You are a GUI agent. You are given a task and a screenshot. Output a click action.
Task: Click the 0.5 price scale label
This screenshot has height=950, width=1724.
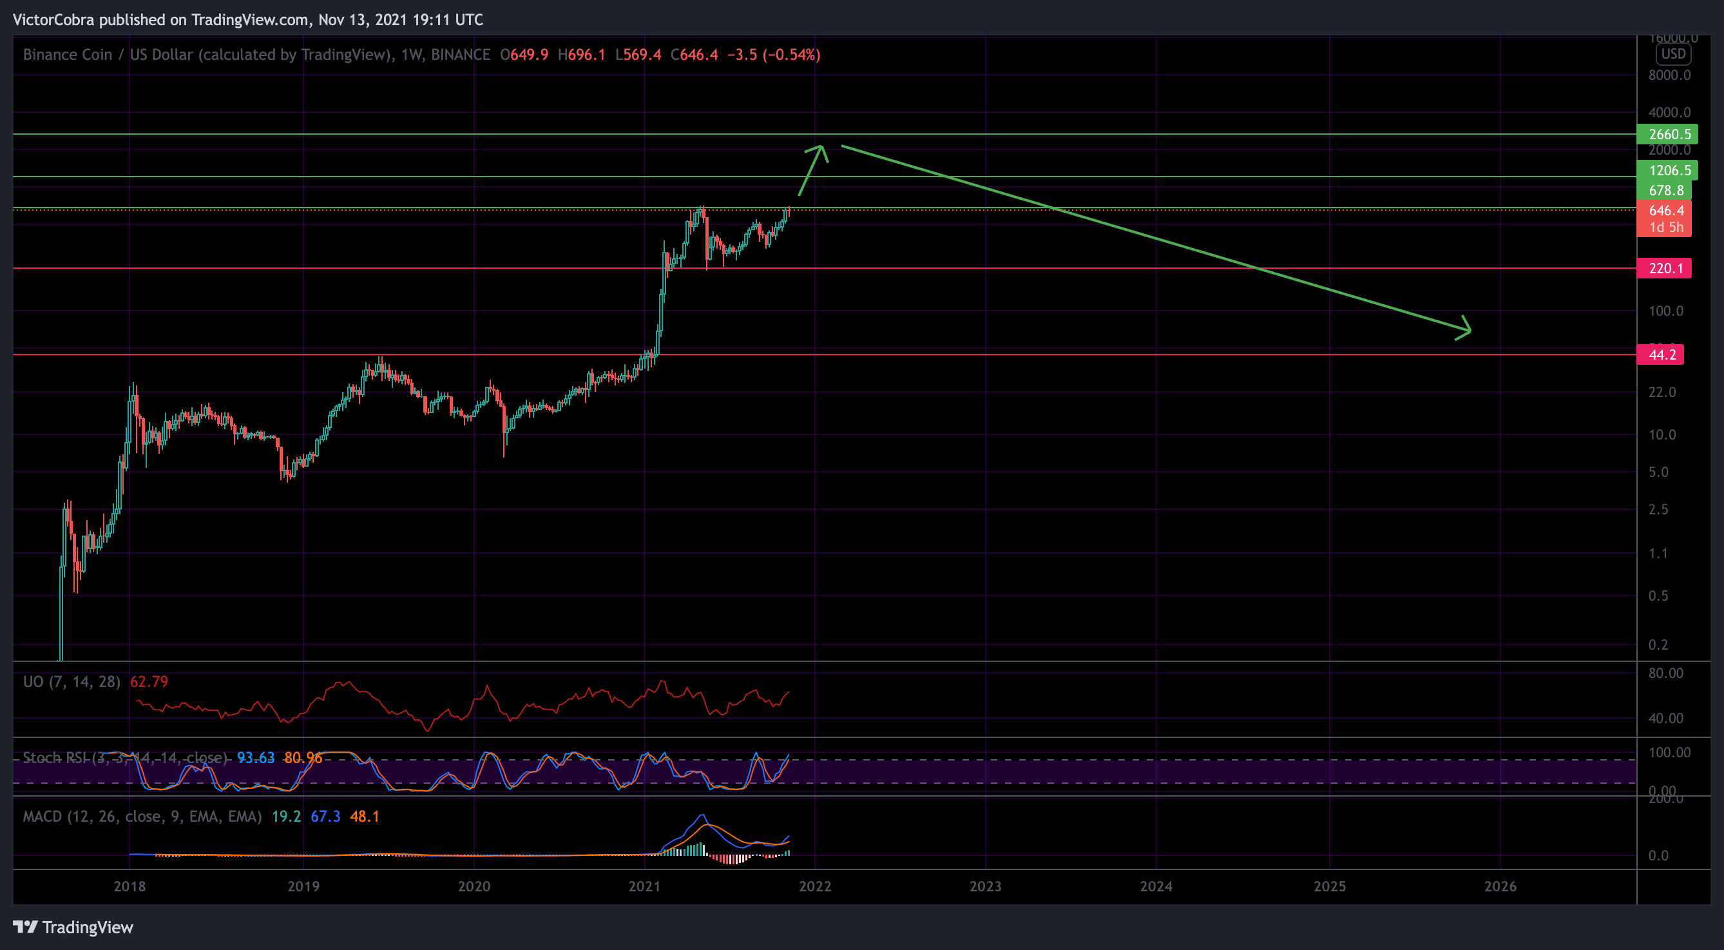[x=1658, y=596]
